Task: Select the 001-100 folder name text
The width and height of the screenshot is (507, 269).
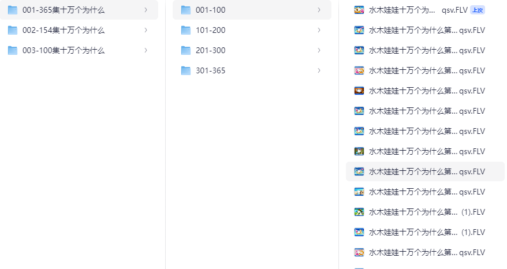Action: (x=210, y=10)
